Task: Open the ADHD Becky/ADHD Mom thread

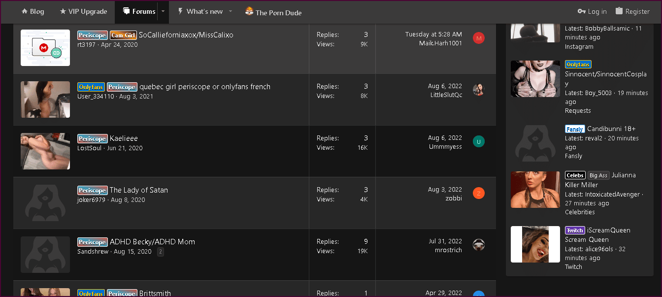Action: pyautogui.click(x=152, y=242)
